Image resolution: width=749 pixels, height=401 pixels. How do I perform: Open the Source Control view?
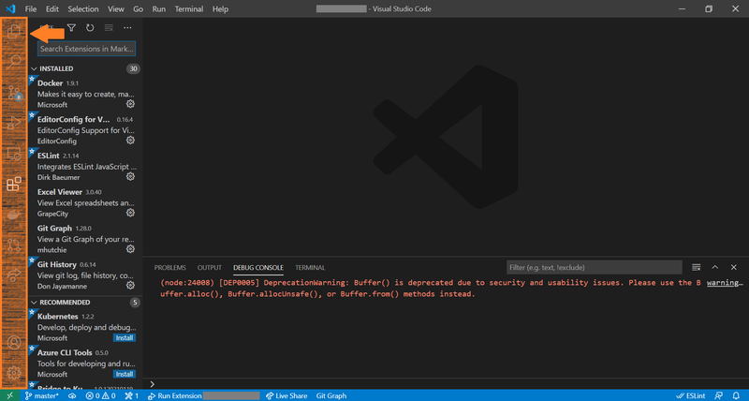coord(14,92)
